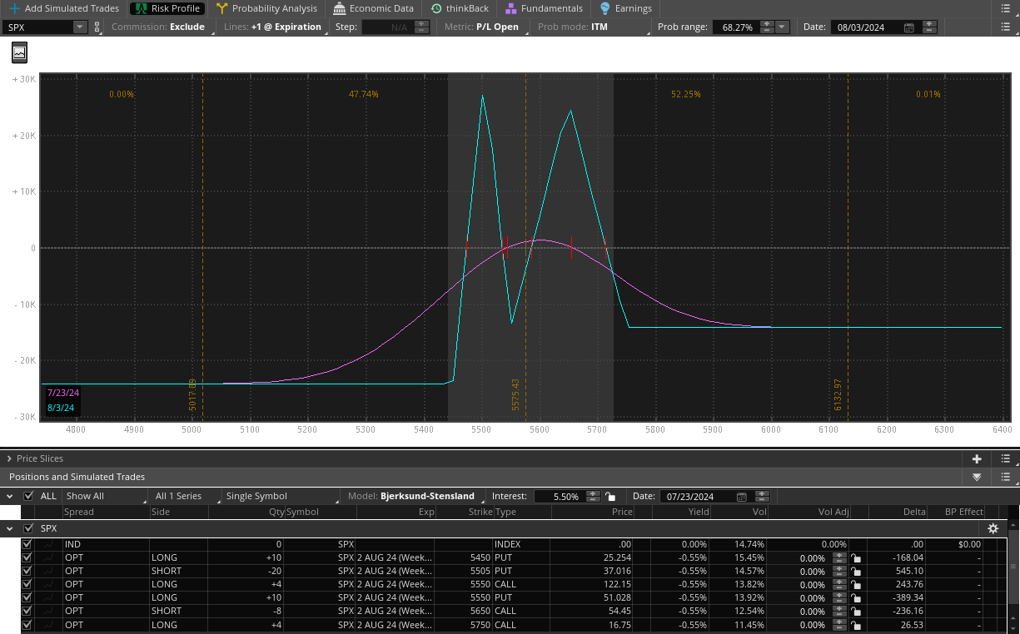This screenshot has width=1020, height=634.
Task: Open the SPX group gear settings
Action: [993, 528]
